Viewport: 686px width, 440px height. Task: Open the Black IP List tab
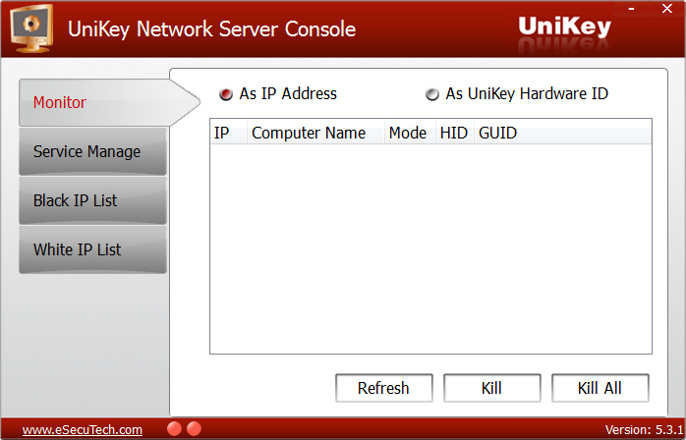click(92, 200)
